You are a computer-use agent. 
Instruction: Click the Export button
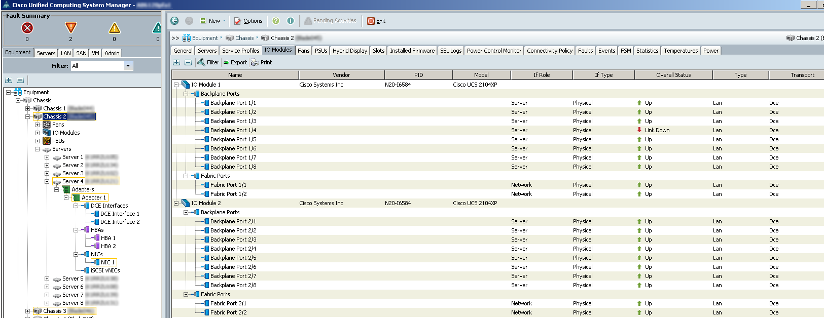tap(235, 62)
